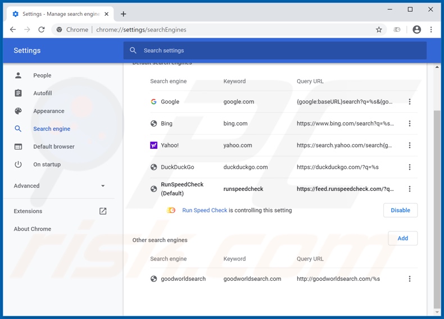
Task: Open the Run Speed Check extension link
Action: (x=205, y=210)
